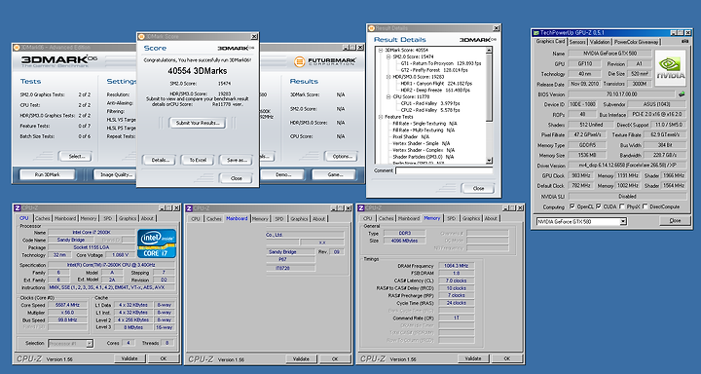The width and height of the screenshot is (701, 374).
Task: Click the GPU-Z title bar icon
Action: [x=536, y=33]
